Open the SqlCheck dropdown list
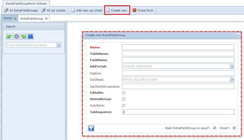244x140 pixels. coord(232,80)
